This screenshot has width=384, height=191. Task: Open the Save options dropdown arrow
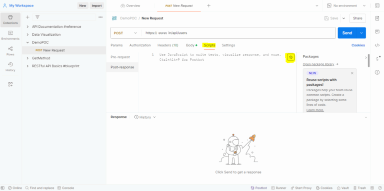tap(343, 18)
